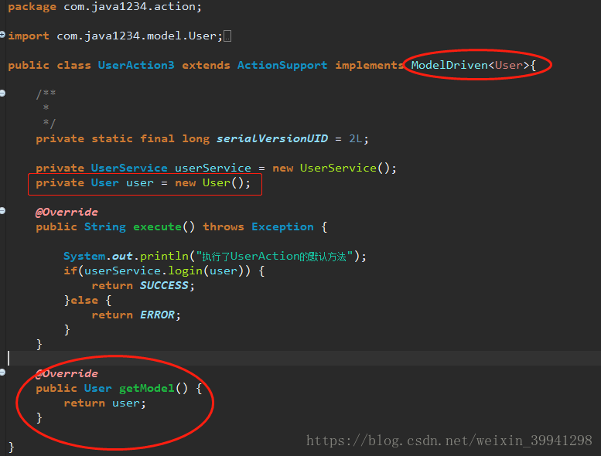
Task: Click the string literal containing UserAction
Action: coord(275,256)
